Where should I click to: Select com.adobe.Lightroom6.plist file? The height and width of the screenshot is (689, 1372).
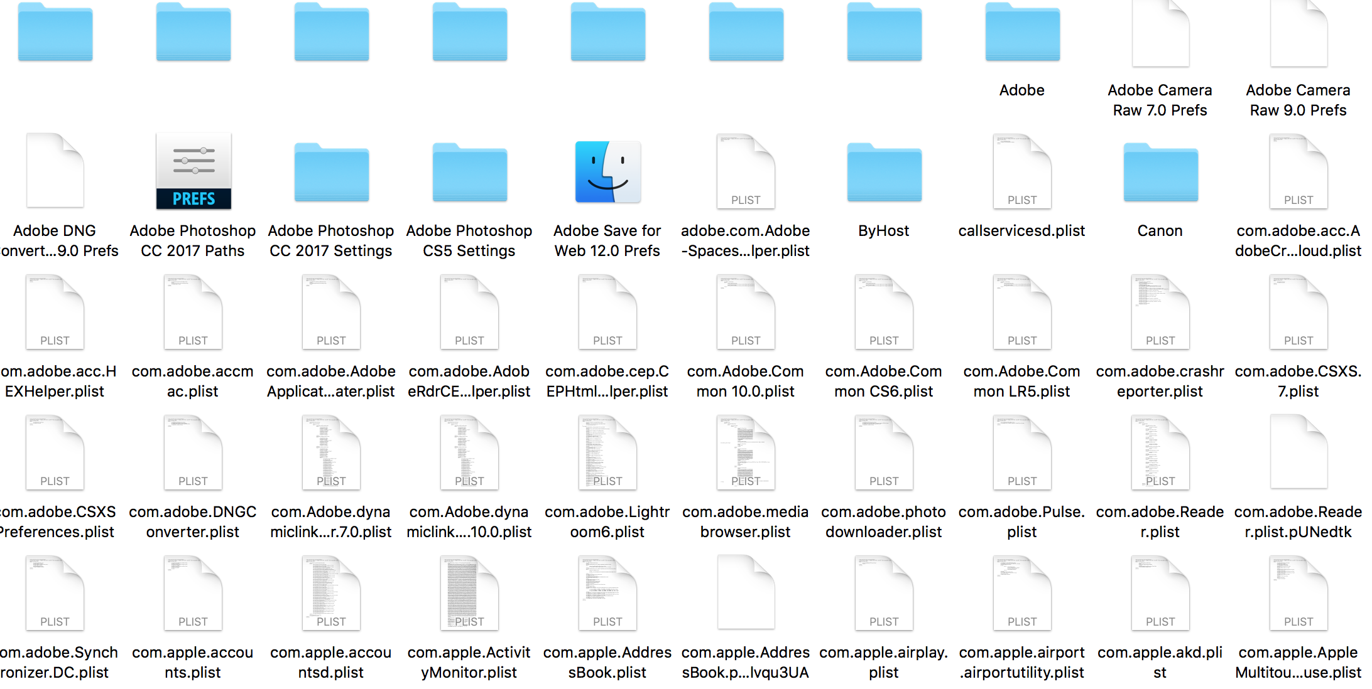(607, 453)
